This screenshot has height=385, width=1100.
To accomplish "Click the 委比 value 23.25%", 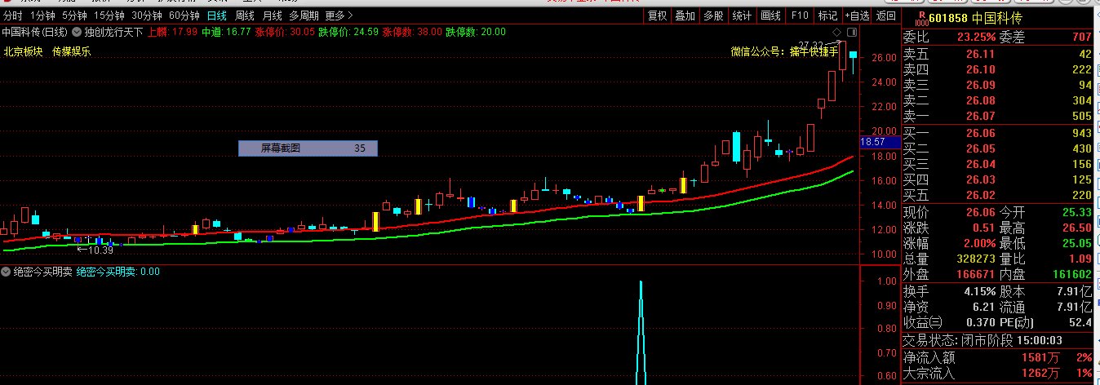I will coord(976,37).
